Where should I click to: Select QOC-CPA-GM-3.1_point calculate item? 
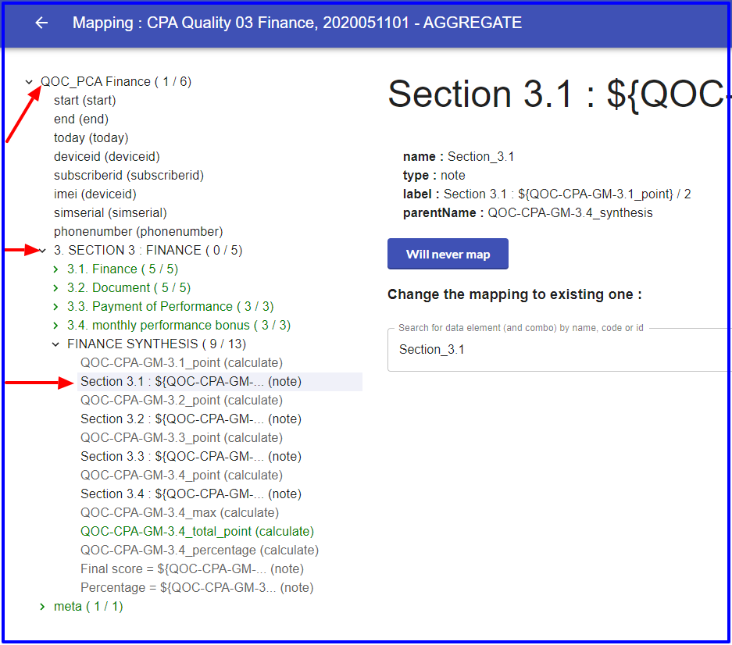tap(181, 362)
